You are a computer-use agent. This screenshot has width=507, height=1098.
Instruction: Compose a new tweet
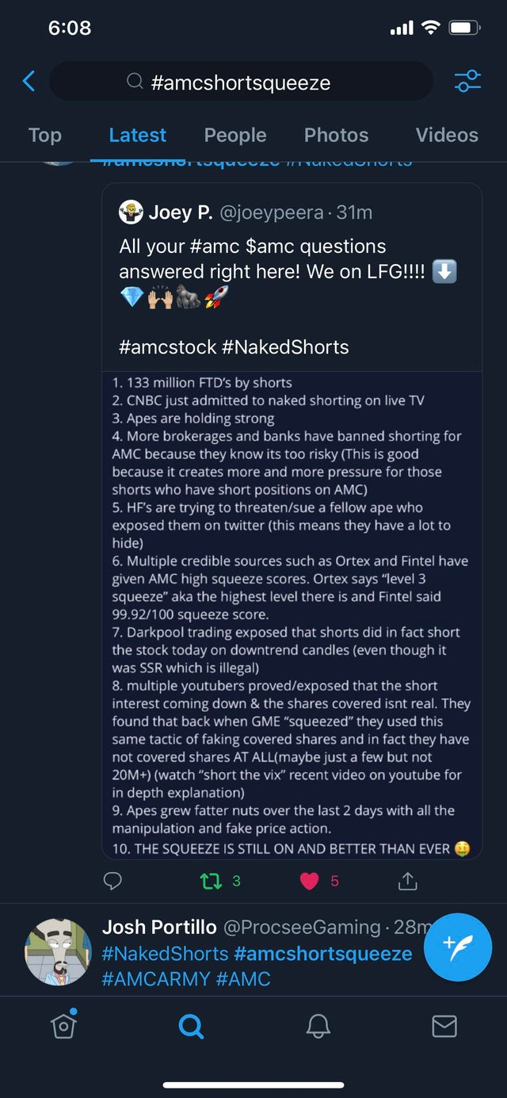tap(458, 947)
